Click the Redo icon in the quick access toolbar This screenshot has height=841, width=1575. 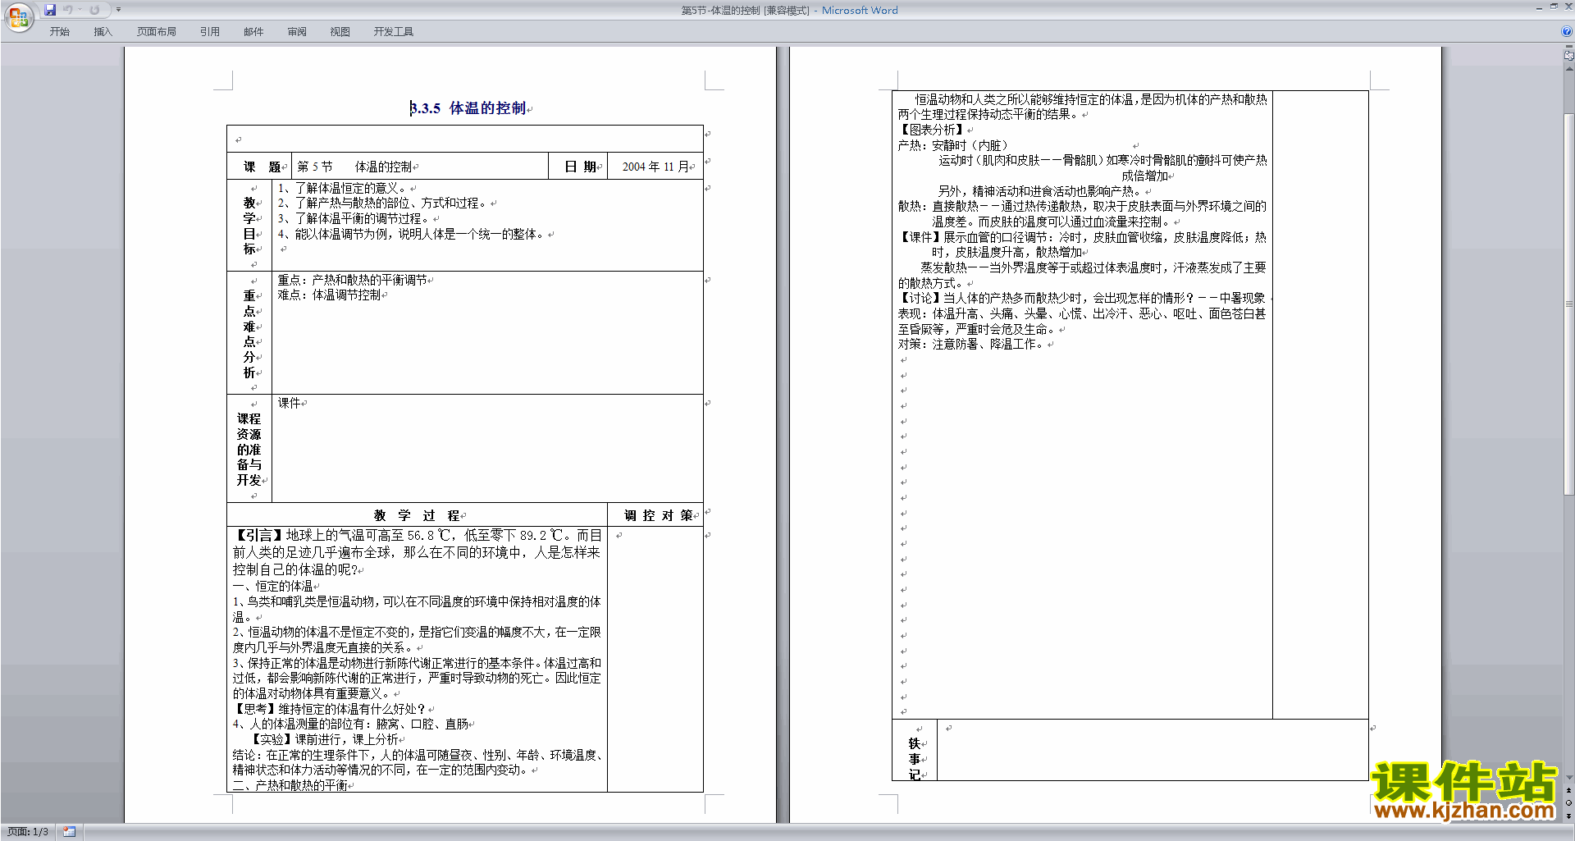coord(94,10)
